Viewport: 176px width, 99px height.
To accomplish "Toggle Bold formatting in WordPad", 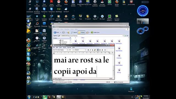I will [x=88, y=50].
